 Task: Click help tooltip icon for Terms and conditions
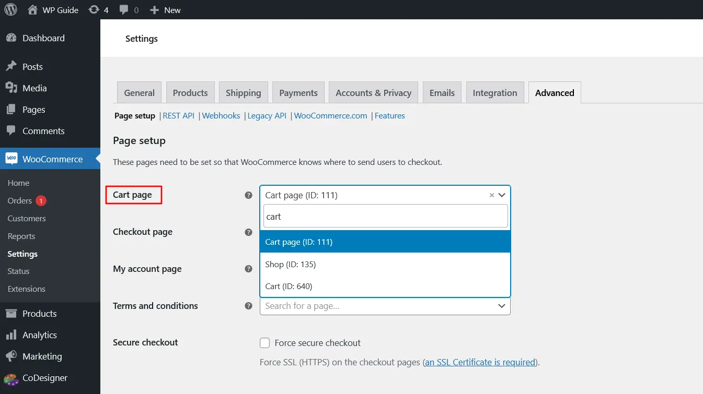tap(249, 306)
